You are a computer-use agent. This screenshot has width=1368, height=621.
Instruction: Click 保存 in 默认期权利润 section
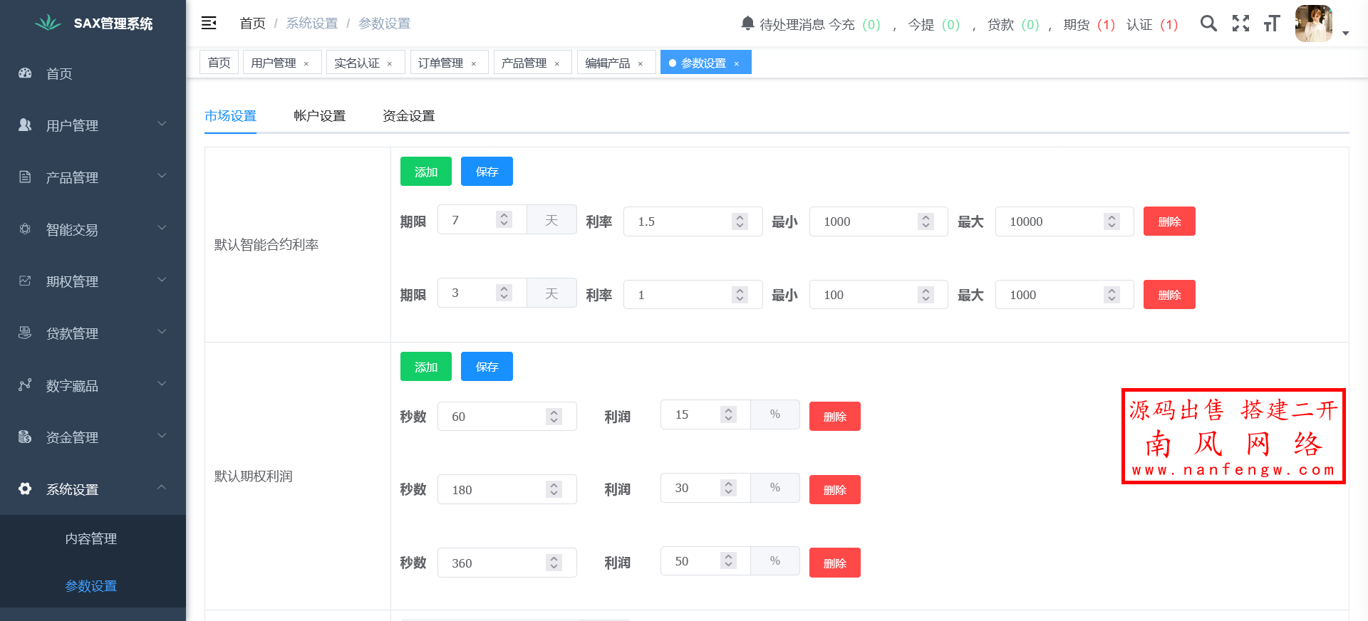[x=487, y=367]
